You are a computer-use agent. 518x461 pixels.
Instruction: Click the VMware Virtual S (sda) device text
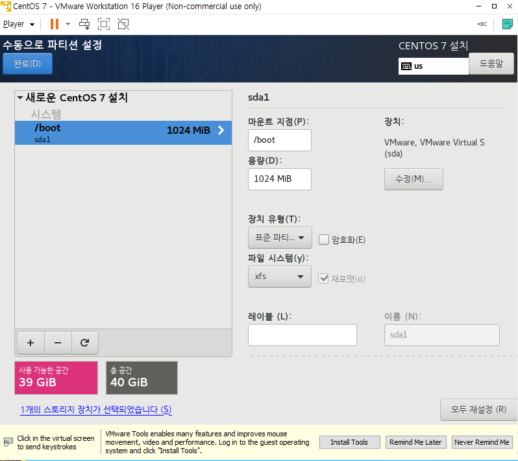click(x=434, y=148)
